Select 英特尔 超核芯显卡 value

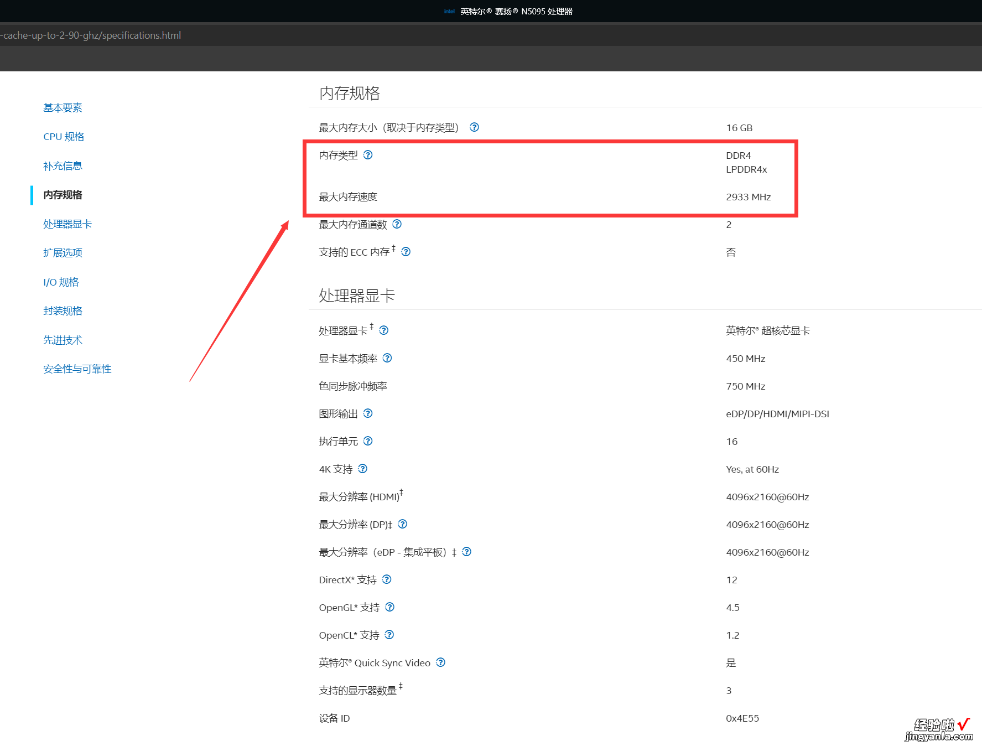[x=768, y=331]
